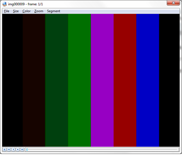
Task: Click the bright green color bar in image
Action: [x=79, y=80]
